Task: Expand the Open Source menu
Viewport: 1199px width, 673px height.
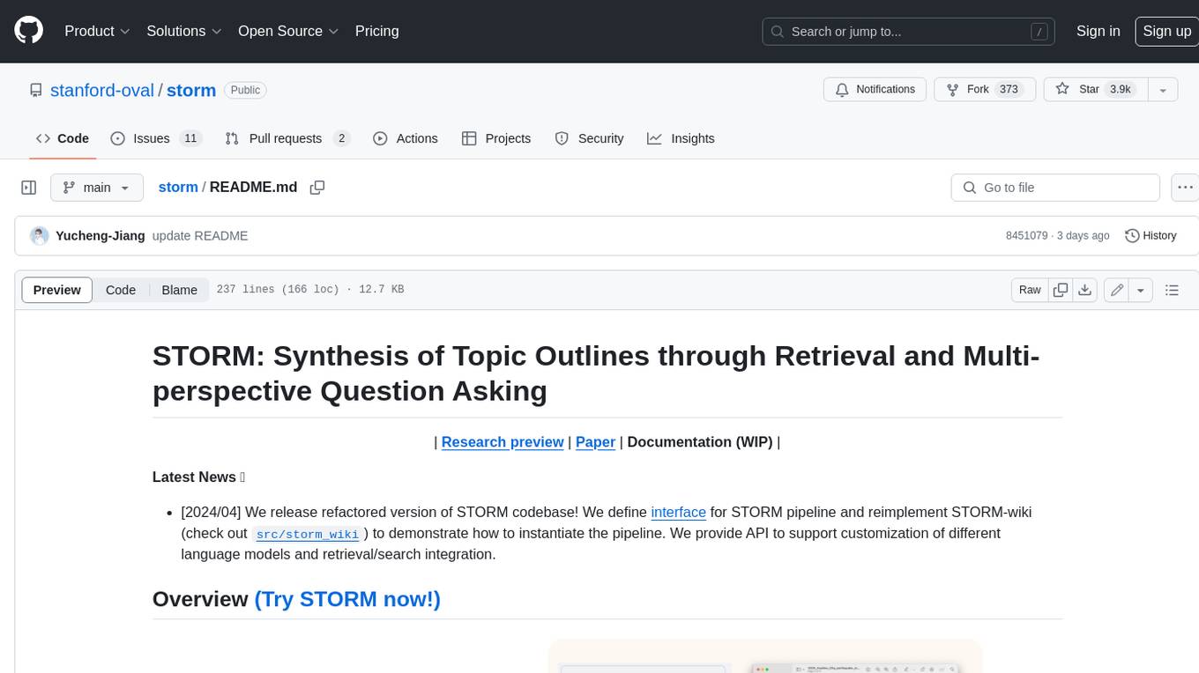Action: [x=288, y=31]
